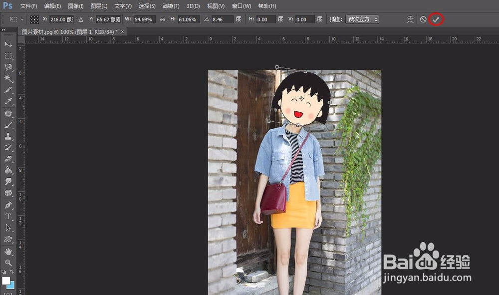Select the Polygonal Lasso tool
Screen dimensions: 499x295
click(x=8, y=67)
